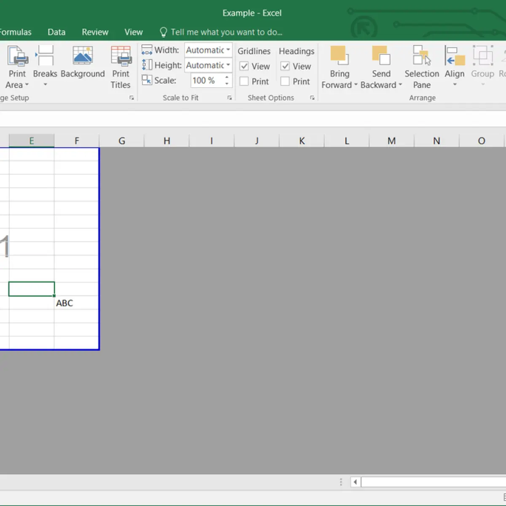Viewport: 506px width, 506px height.
Task: Increase the Scale percentage
Action: [x=227, y=77]
